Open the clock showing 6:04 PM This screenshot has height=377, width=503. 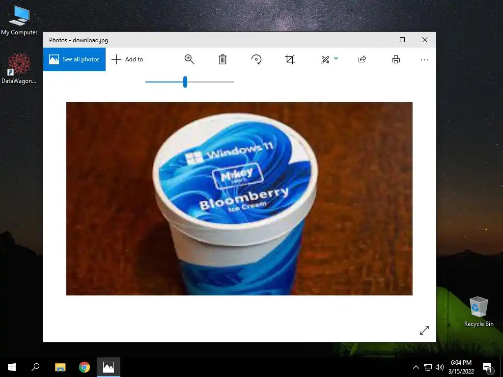point(461,367)
